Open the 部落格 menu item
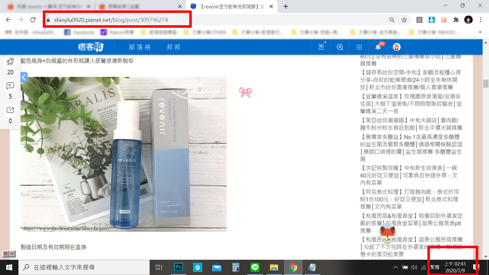Viewport: 489px width, 275px height. [x=140, y=47]
